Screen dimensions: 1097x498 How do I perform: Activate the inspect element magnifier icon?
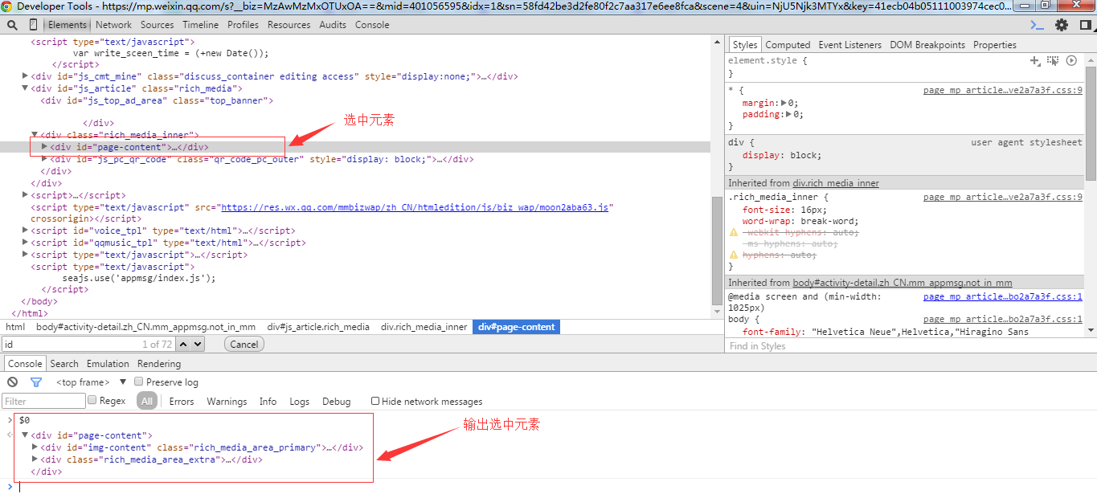tap(11, 25)
